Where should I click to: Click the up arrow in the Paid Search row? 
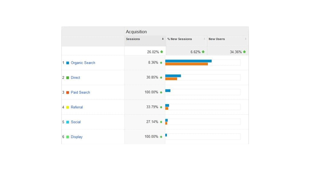[161, 92]
